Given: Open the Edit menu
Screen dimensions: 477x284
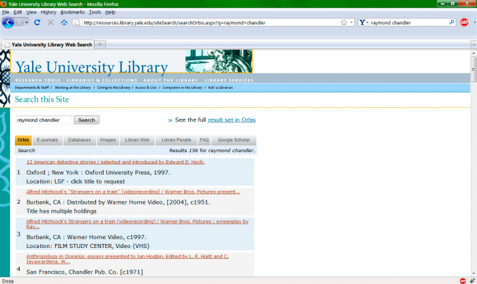Looking at the screenshot, I should point(18,12).
